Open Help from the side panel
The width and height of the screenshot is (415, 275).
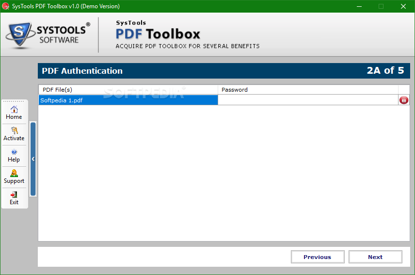14,156
